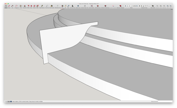Image resolution: width=177 pixels, height=108 pixels.
Task: Apply the Union solid tool
Action: pyautogui.click(x=161, y=6)
